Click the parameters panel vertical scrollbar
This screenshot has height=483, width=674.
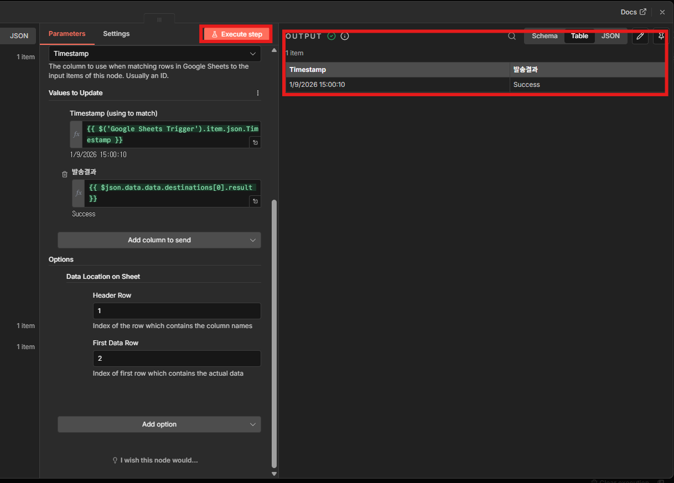[x=274, y=332]
